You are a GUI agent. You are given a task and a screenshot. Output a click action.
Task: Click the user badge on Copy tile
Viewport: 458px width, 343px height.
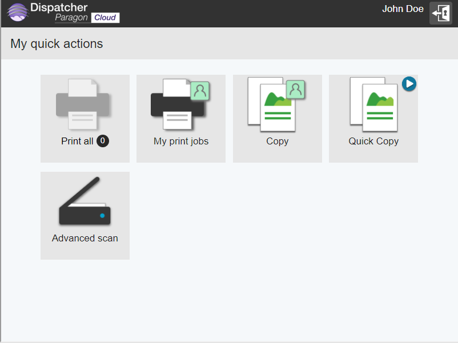pos(295,90)
